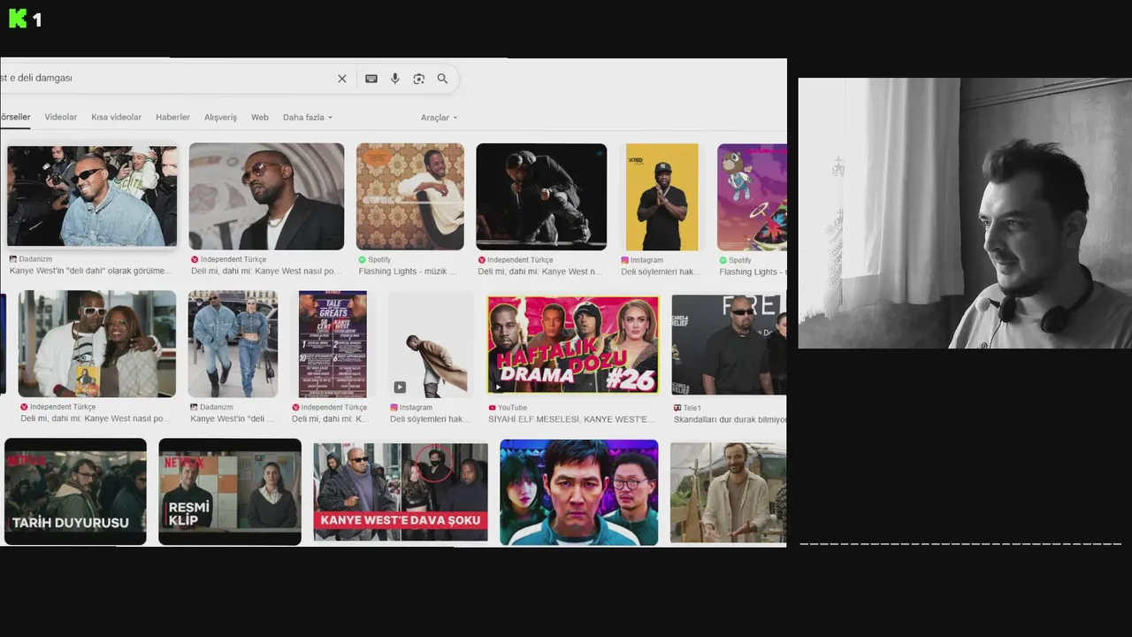Open the man bending in beige coat thumbnail
Image resolution: width=1132 pixels, height=637 pixels.
431,343
